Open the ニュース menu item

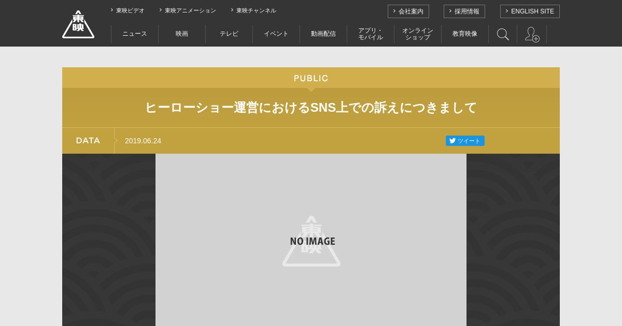click(x=135, y=34)
